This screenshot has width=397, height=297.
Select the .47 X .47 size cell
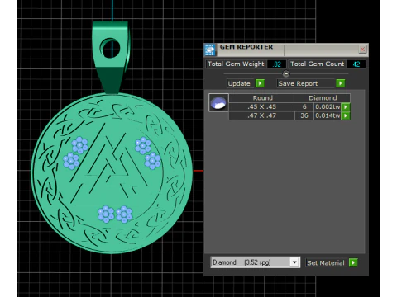coord(261,115)
